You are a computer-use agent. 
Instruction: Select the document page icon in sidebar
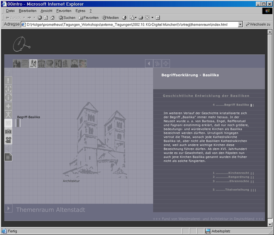click(x=8, y=156)
